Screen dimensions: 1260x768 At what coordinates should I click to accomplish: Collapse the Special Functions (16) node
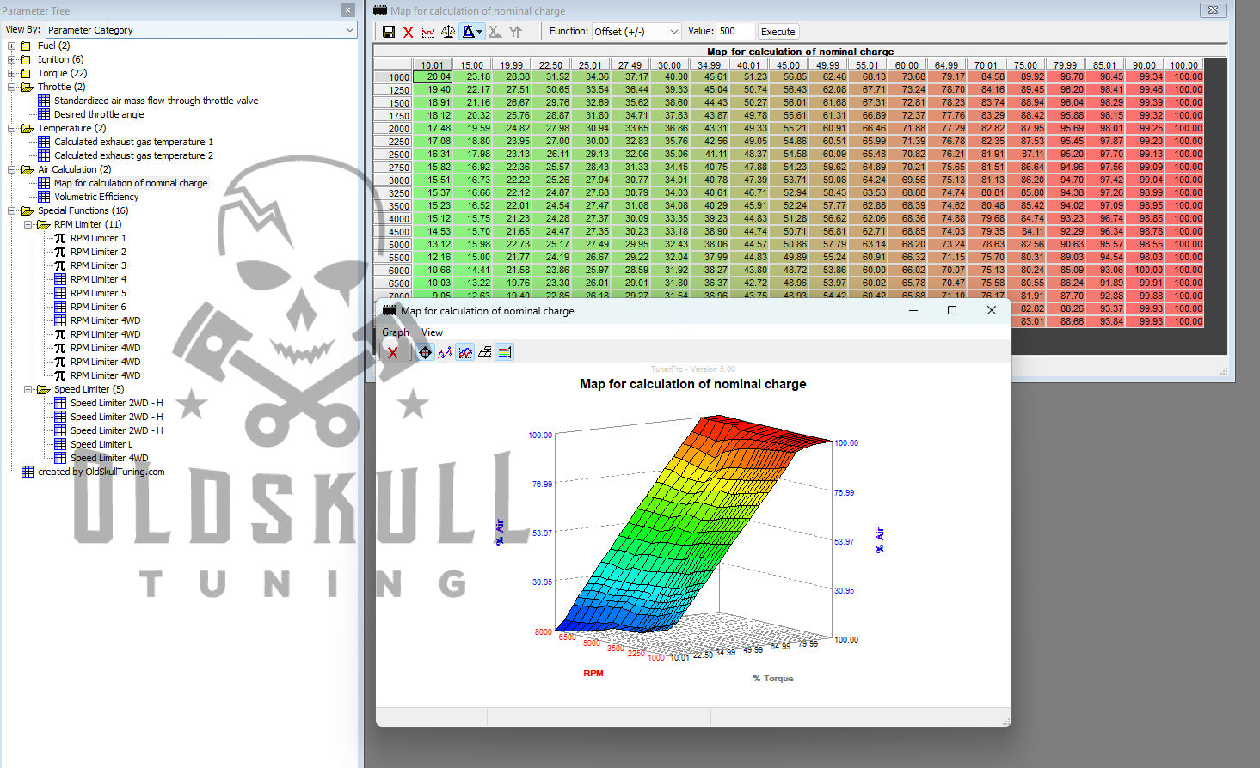point(11,210)
